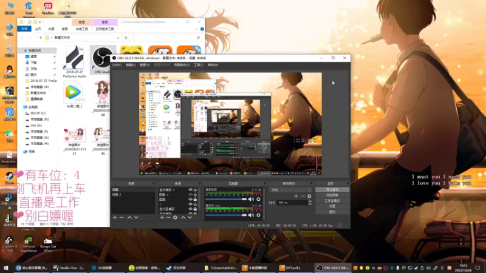Click the 停止推流 stop streaming button

click(x=332, y=190)
